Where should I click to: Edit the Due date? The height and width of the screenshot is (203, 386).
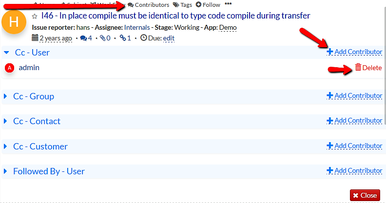[169, 38]
